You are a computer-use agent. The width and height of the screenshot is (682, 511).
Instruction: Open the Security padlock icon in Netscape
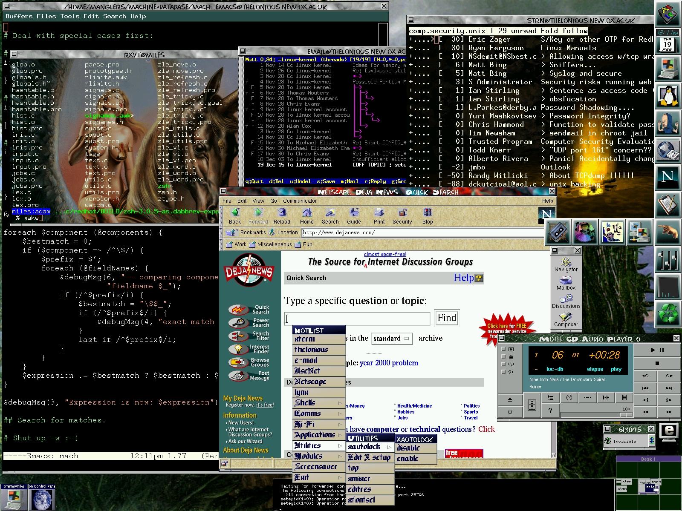402,215
